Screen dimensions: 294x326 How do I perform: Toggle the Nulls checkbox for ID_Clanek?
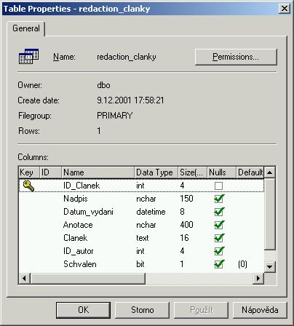tap(218, 186)
